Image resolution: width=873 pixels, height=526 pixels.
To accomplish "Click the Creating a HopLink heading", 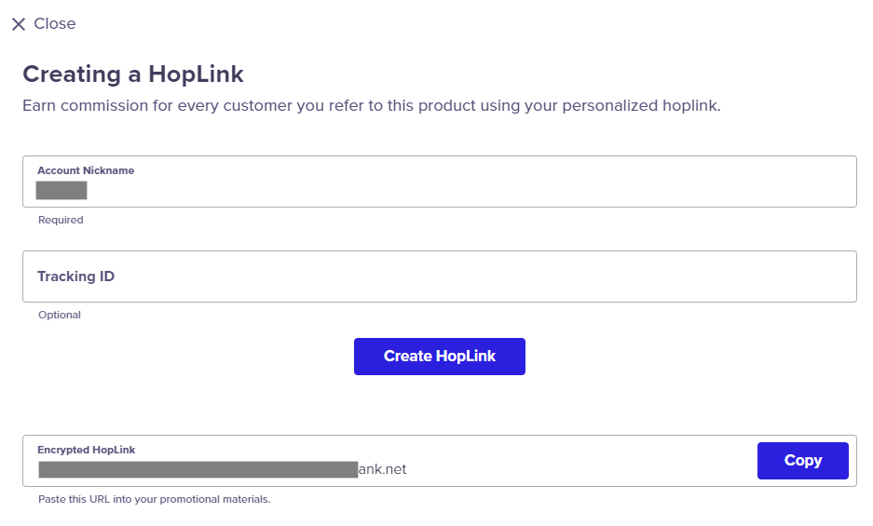I will pyautogui.click(x=133, y=74).
